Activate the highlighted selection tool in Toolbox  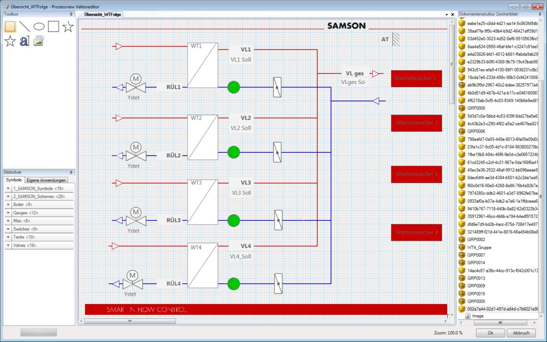tap(9, 26)
